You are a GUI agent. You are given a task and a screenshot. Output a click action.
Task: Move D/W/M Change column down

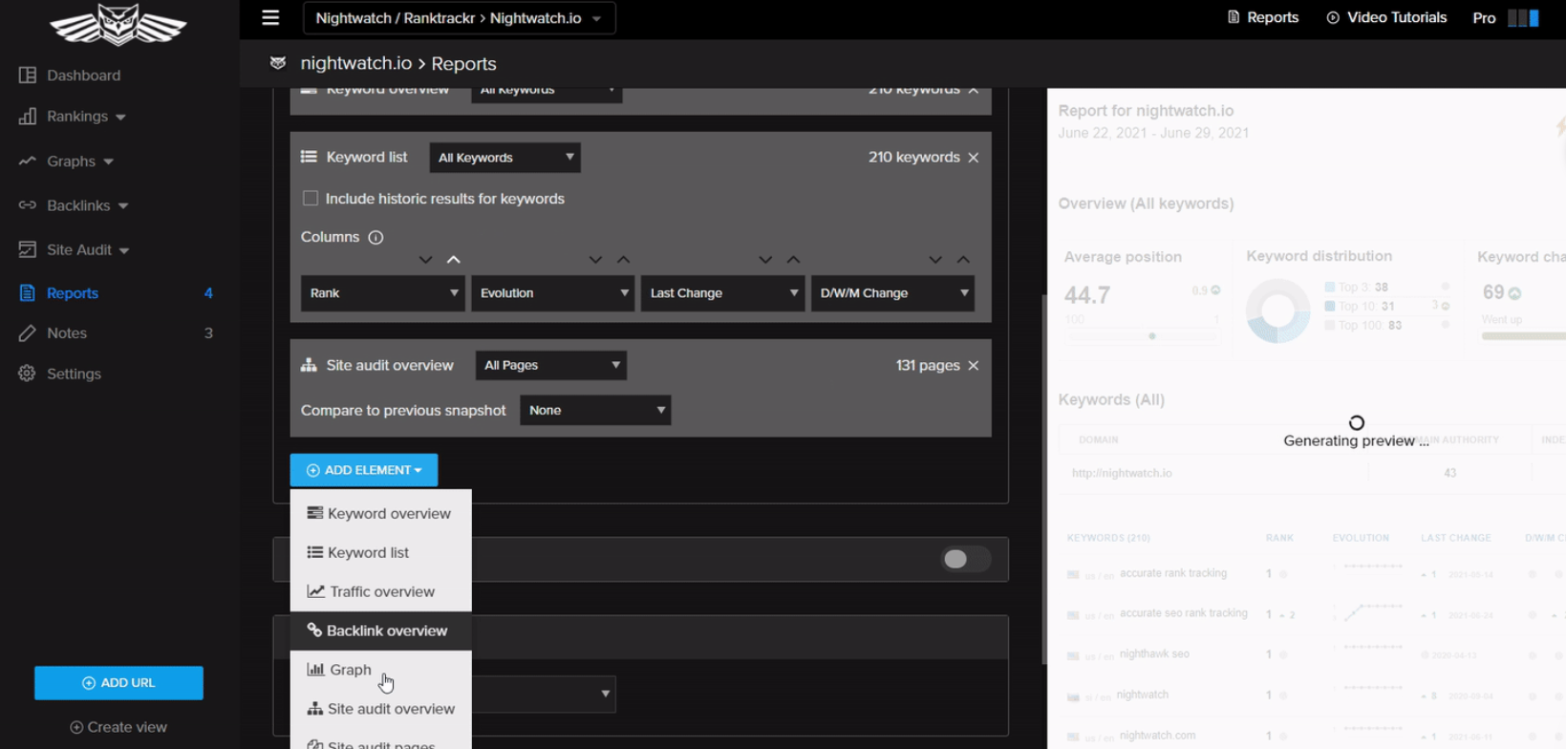(935, 260)
